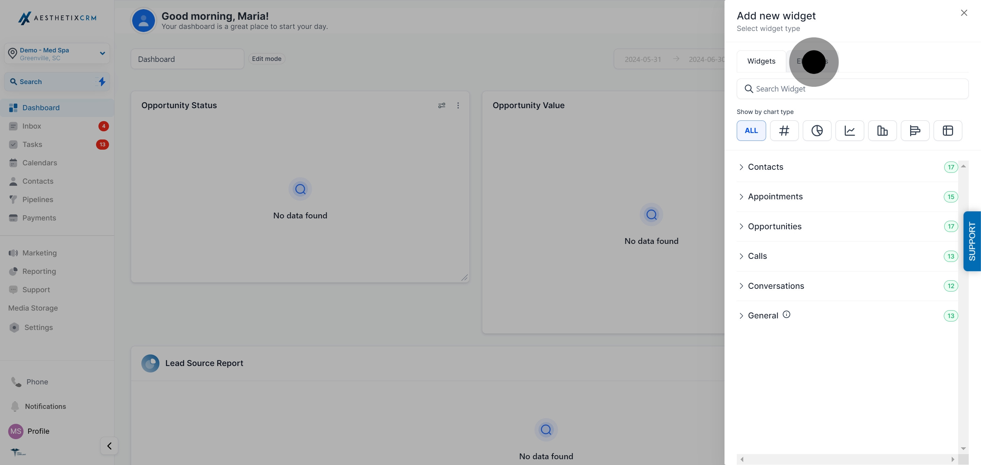Image resolution: width=981 pixels, height=465 pixels.
Task: Click the horizontal scrollbar right arrow
Action: tap(953, 459)
